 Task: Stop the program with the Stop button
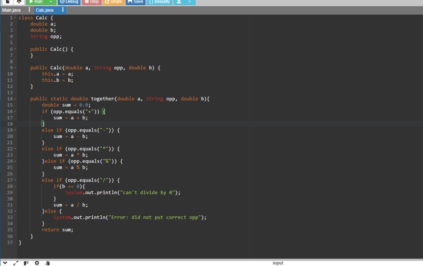point(91,2)
